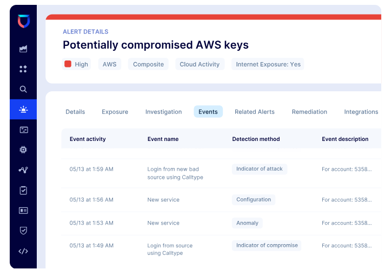Click the connected nodes graph icon
The image size is (392, 276).
click(23, 170)
